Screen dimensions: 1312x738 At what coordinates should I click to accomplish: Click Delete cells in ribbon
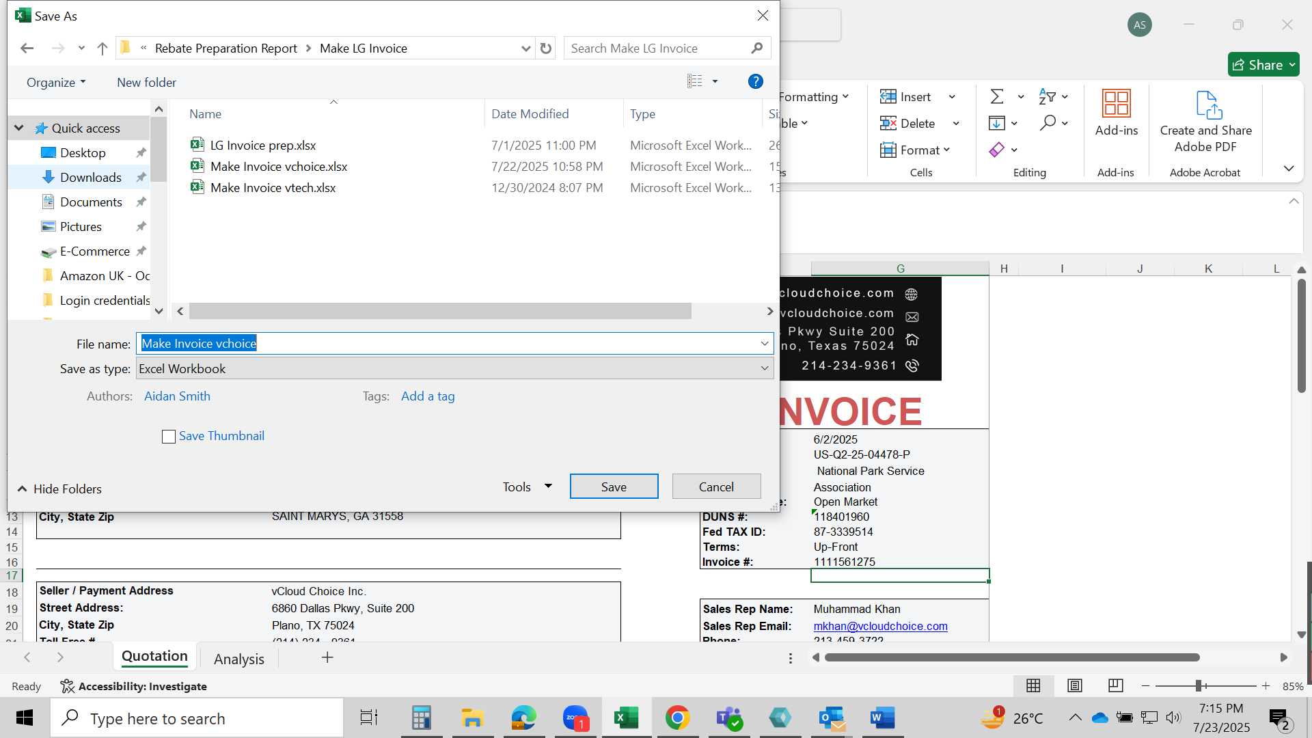[907, 123]
